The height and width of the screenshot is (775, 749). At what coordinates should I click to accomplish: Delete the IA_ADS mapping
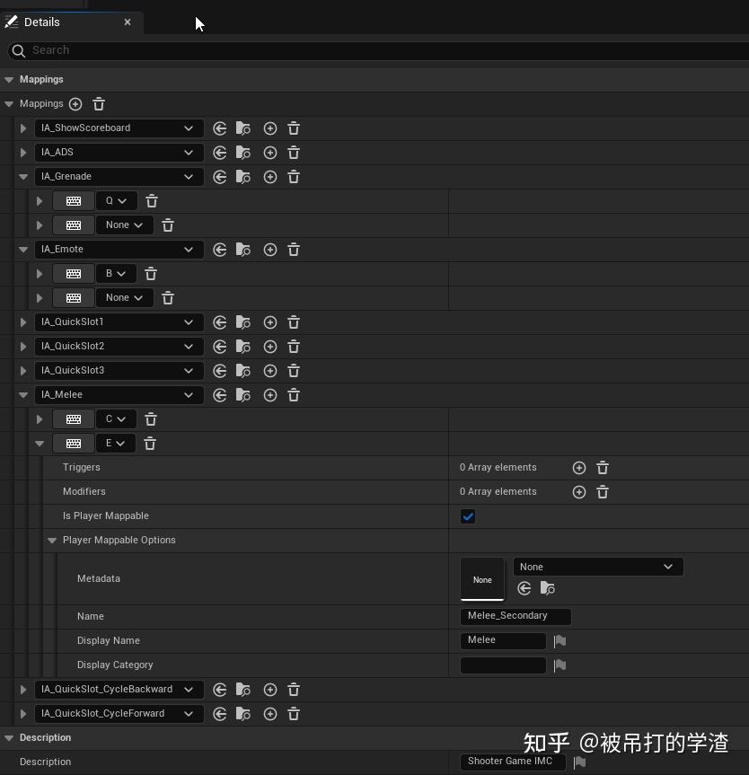click(294, 152)
